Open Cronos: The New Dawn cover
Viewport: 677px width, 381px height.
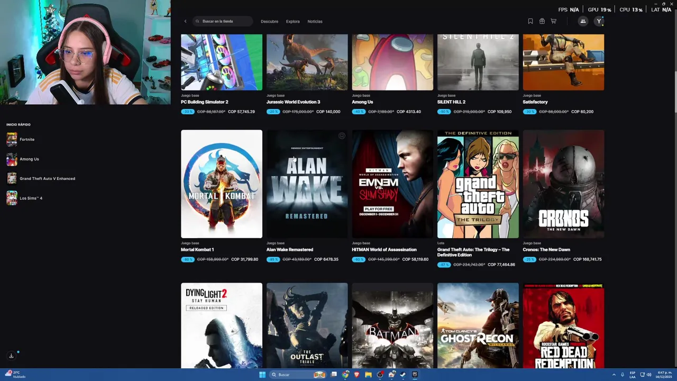tap(563, 184)
